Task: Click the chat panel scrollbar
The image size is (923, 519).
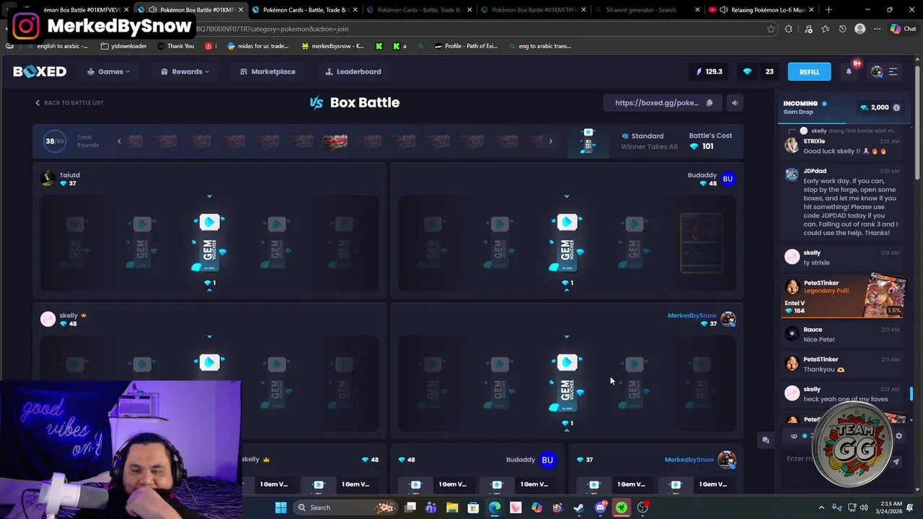Action: tap(911, 394)
